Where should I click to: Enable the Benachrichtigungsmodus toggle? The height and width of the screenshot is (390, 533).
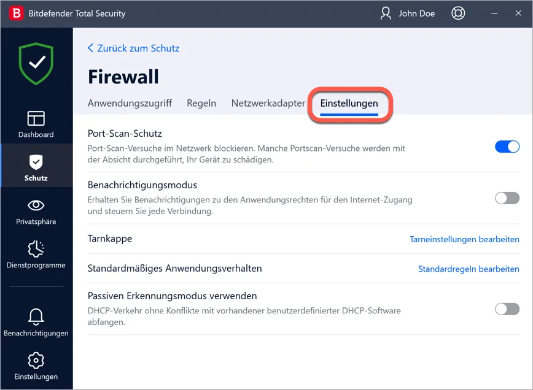(x=507, y=198)
